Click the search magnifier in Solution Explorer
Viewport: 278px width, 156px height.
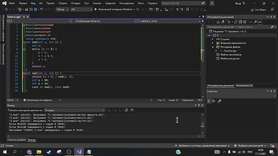(272, 27)
